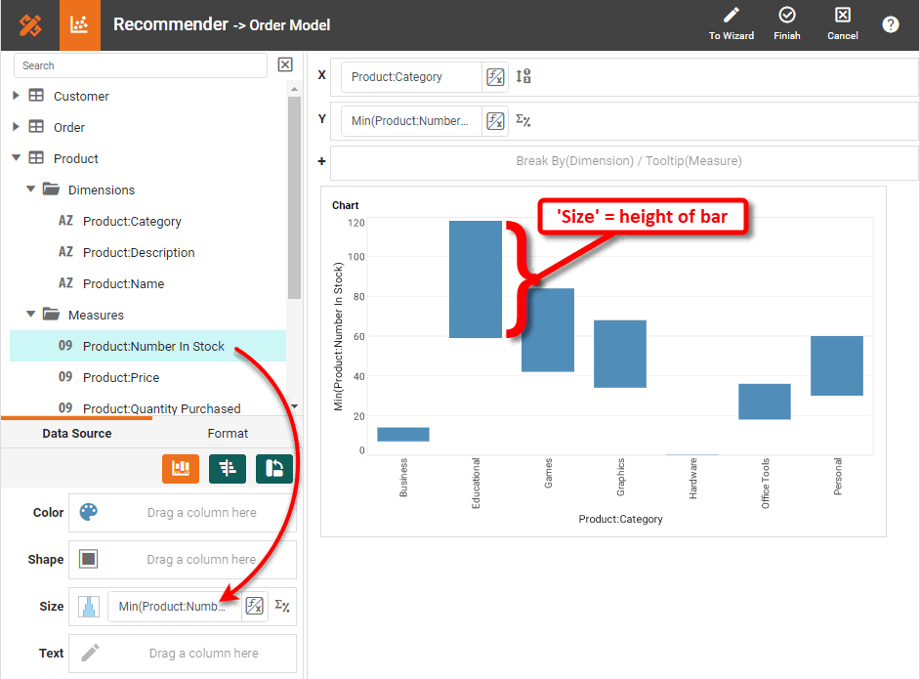The width and height of the screenshot is (920, 679).
Task: Select the orange bar chart style button
Action: [181, 469]
